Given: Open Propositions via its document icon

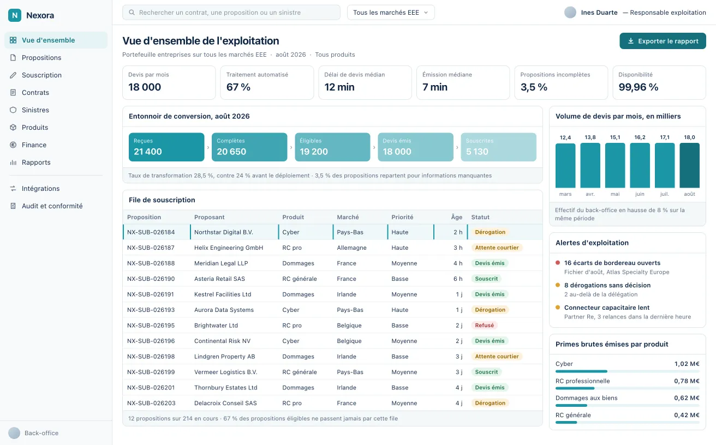Looking at the screenshot, I should 13,58.
